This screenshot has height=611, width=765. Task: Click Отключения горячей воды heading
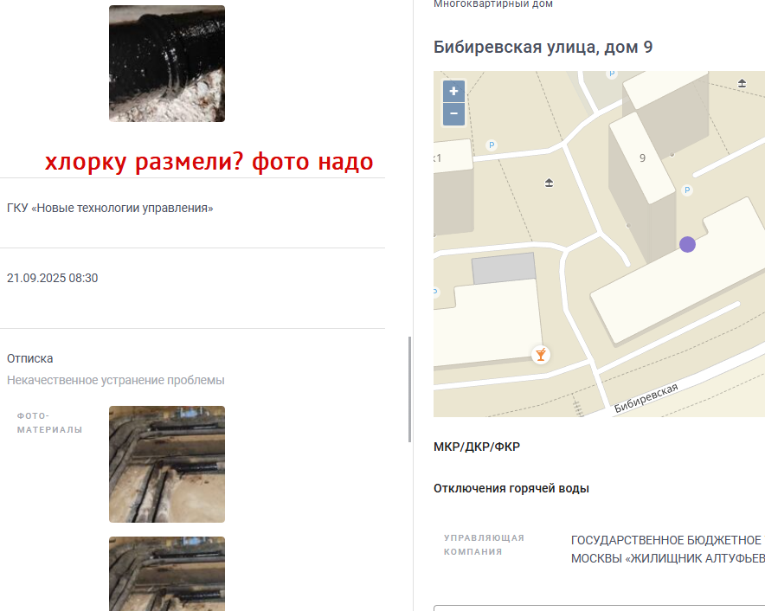[511, 488]
